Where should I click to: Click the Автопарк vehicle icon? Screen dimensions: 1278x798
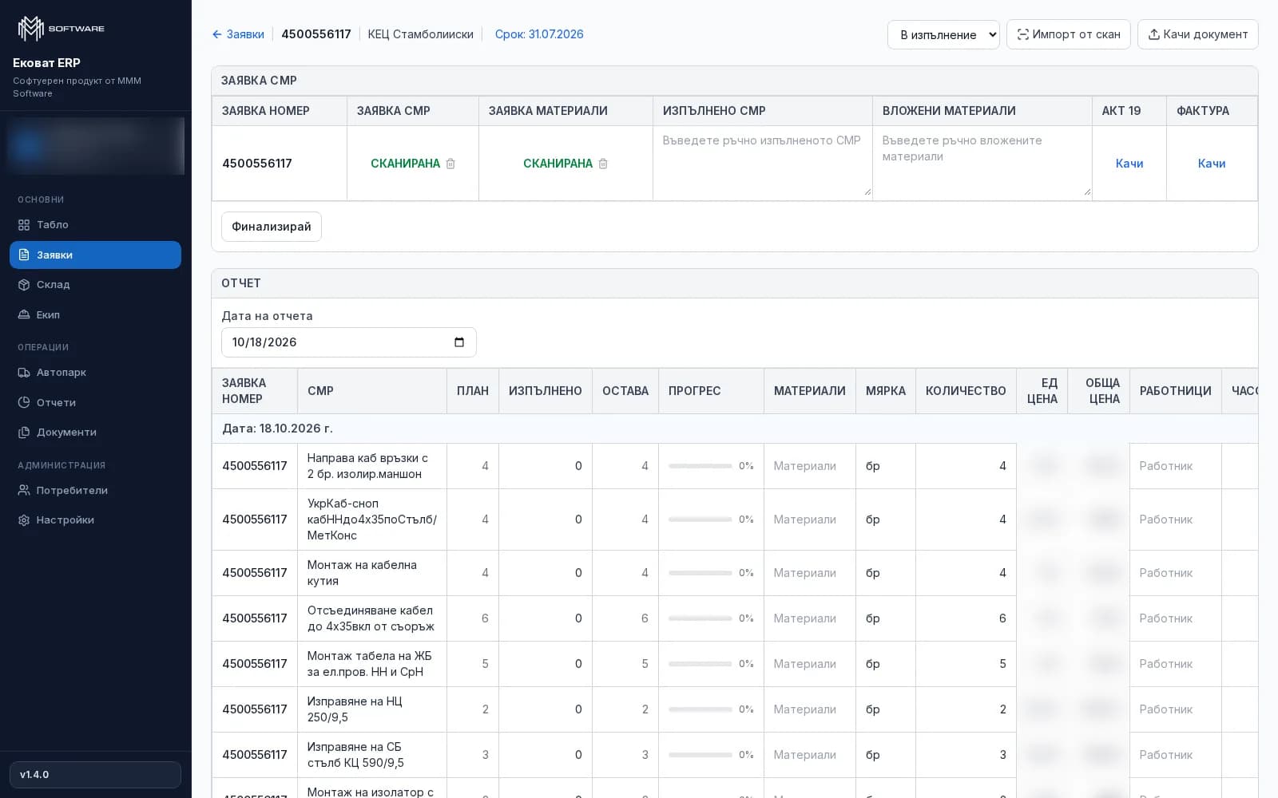pyautogui.click(x=24, y=373)
